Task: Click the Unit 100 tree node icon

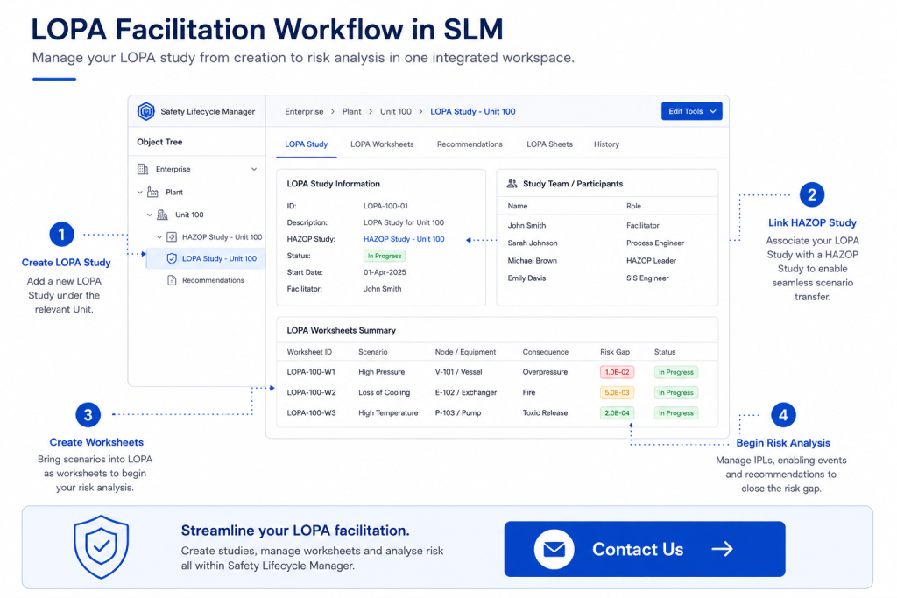Action: tap(162, 215)
